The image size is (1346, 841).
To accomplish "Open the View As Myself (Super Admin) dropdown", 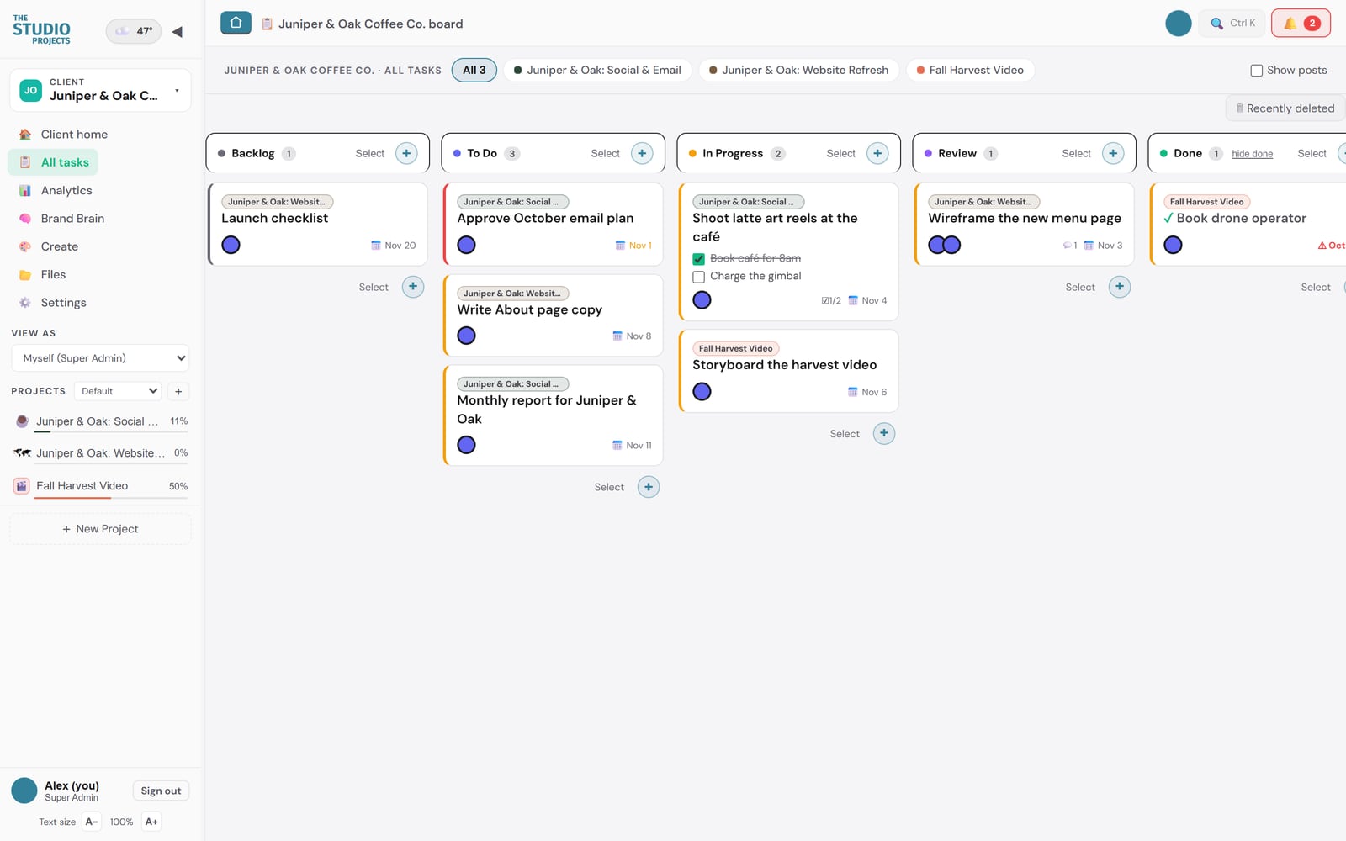I will coord(100,358).
